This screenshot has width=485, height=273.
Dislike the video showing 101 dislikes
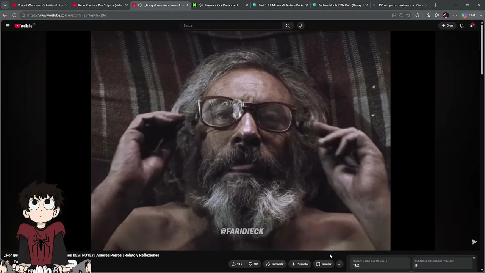pyautogui.click(x=253, y=264)
